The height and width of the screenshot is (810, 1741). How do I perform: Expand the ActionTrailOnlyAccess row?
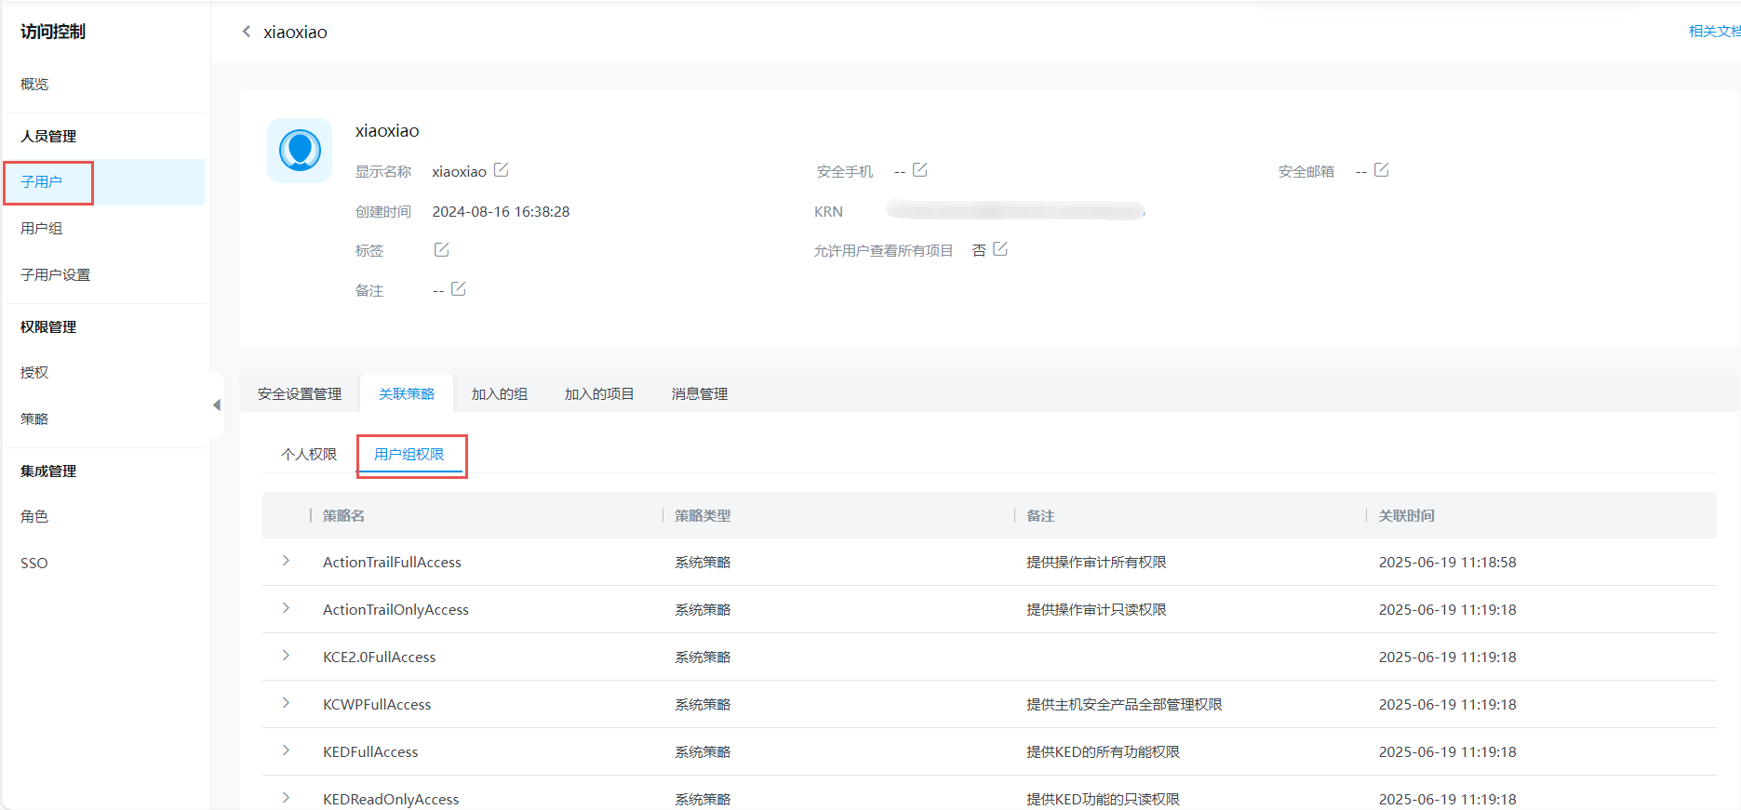(x=286, y=608)
